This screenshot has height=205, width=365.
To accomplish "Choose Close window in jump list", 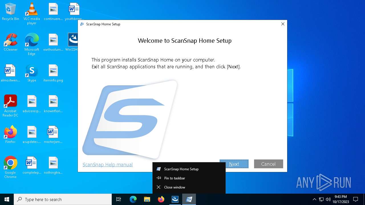I will click(x=189, y=187).
